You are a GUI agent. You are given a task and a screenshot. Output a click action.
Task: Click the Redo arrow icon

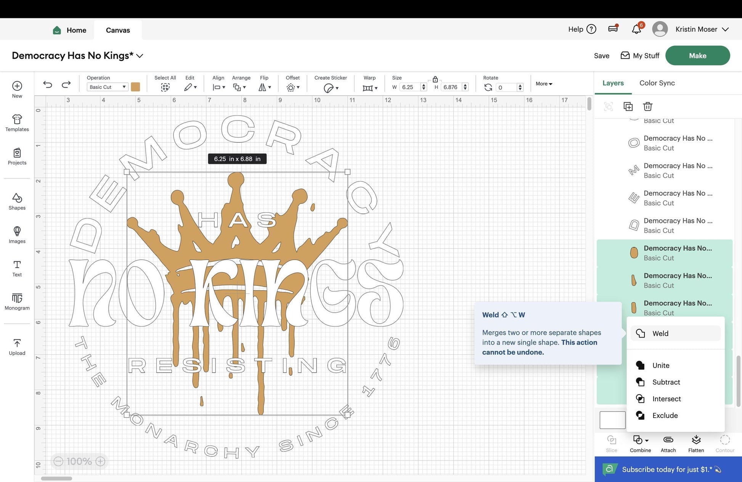pyautogui.click(x=66, y=84)
